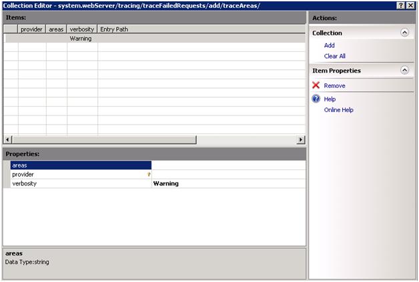
Task: Sort items by provider column header
Action: (31, 29)
